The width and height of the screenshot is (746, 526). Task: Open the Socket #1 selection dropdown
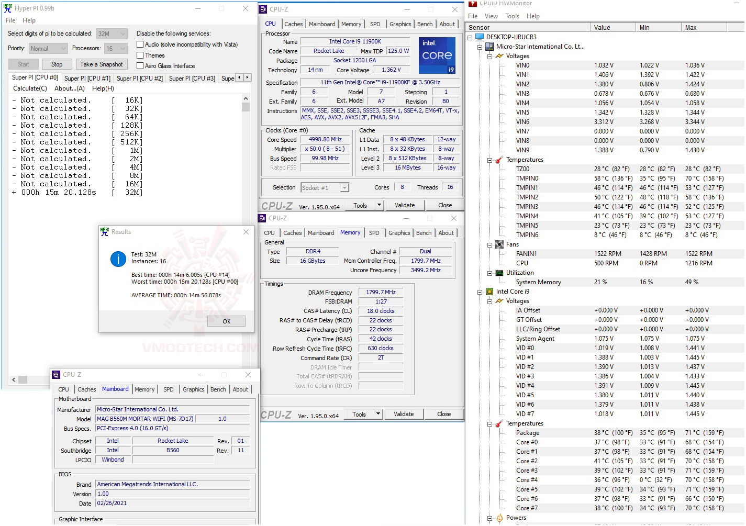pos(344,187)
